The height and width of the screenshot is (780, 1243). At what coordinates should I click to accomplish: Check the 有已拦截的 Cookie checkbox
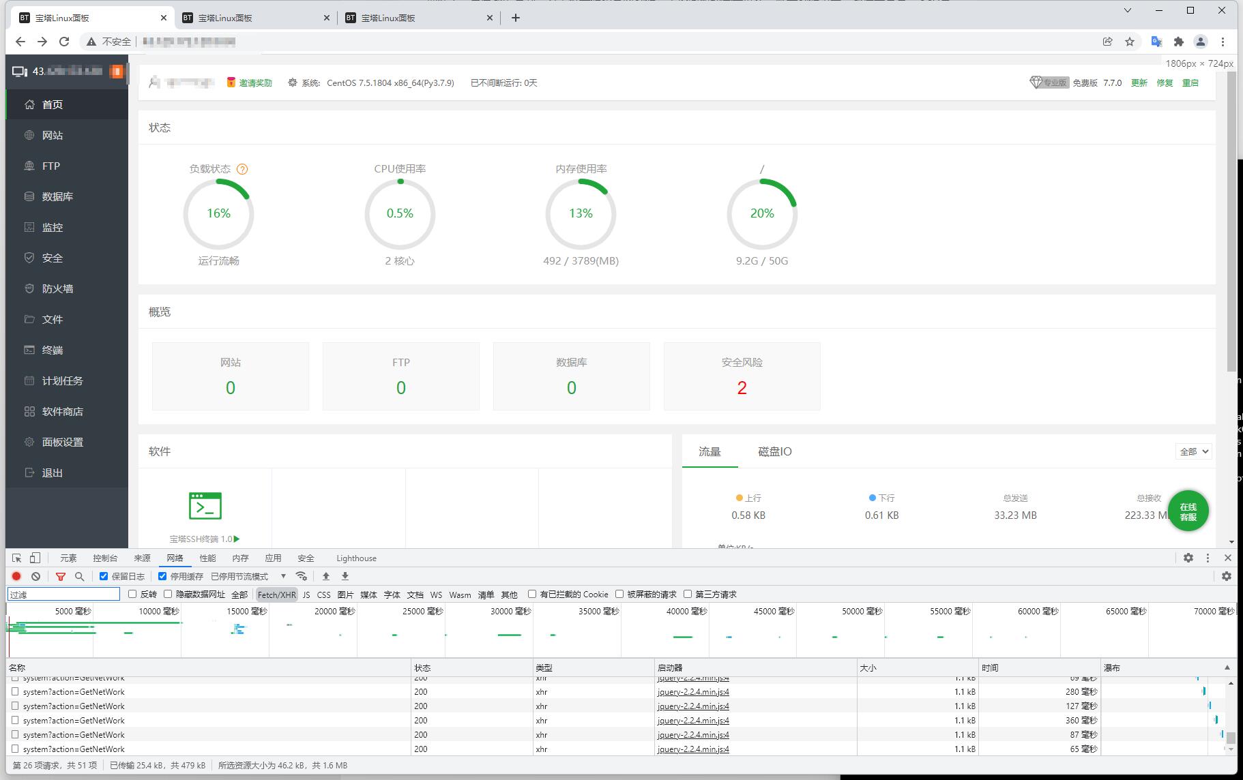(x=532, y=594)
